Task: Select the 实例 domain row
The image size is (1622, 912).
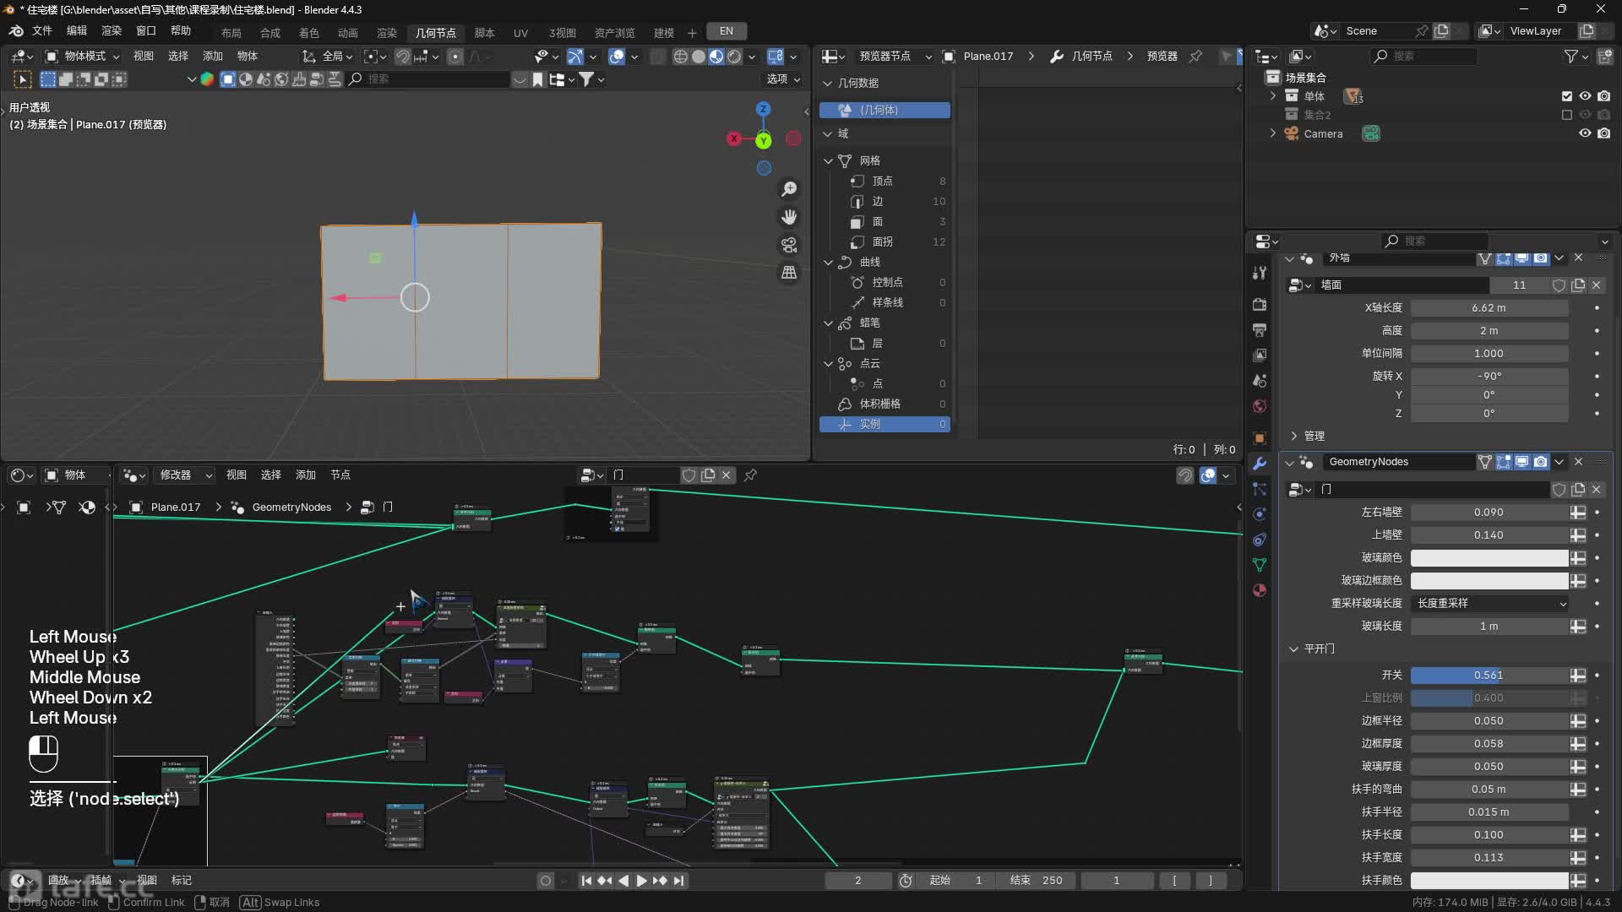Action: (884, 425)
